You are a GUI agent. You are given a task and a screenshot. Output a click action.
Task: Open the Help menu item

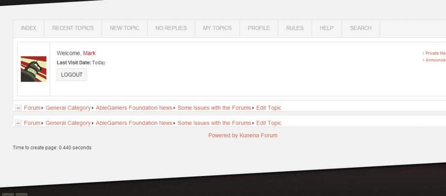point(327,28)
